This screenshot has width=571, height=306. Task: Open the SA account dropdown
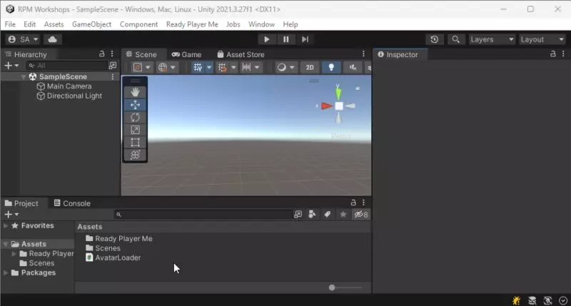(23, 39)
